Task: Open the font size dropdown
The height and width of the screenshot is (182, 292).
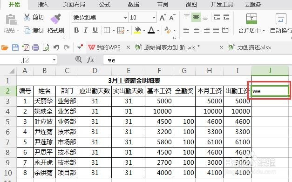Action: tap(154, 18)
